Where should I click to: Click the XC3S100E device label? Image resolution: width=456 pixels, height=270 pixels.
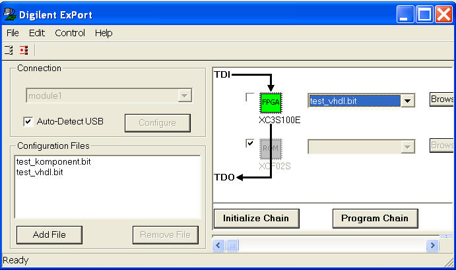(280, 120)
